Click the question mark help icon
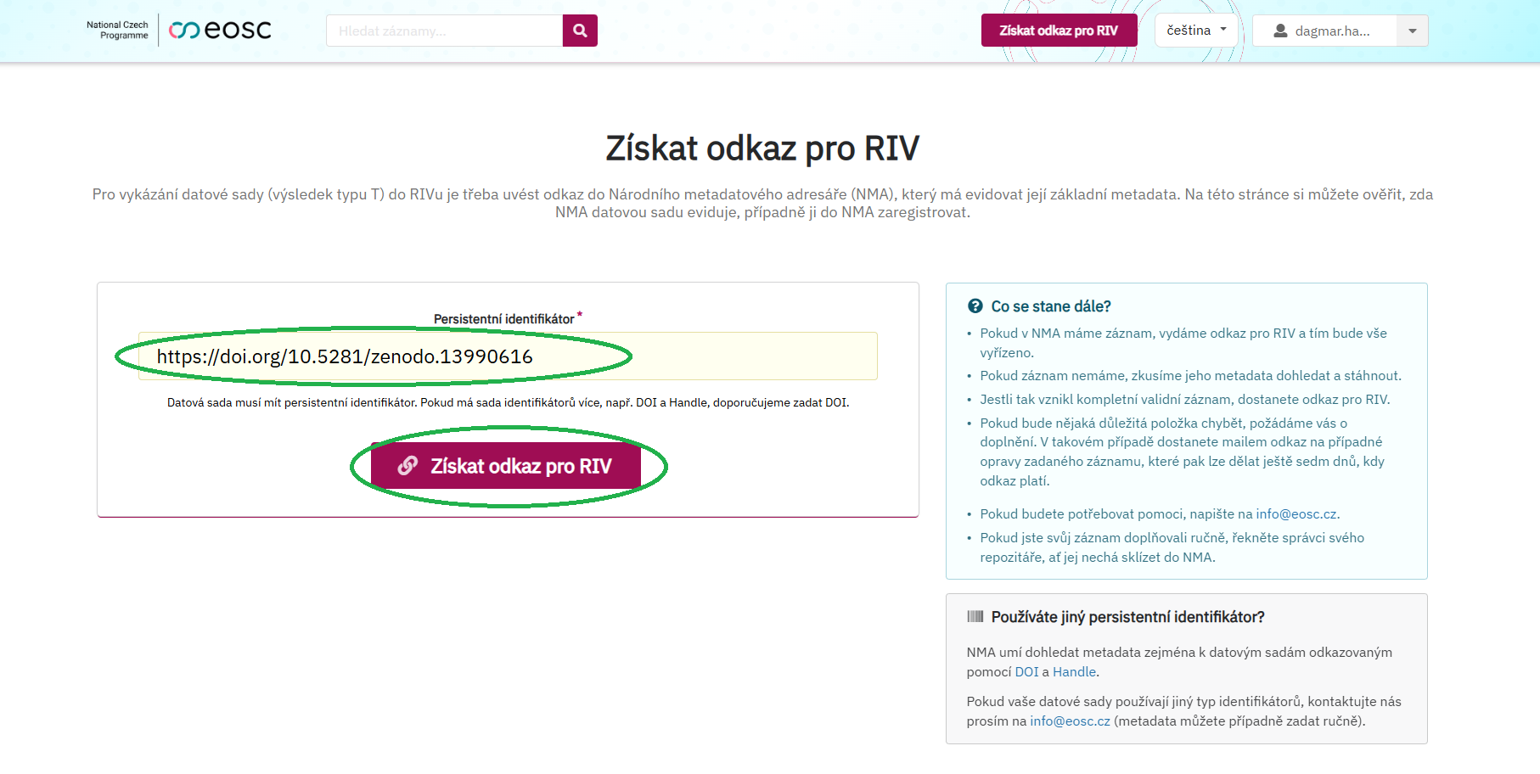The height and width of the screenshot is (774, 1540). pos(975,306)
